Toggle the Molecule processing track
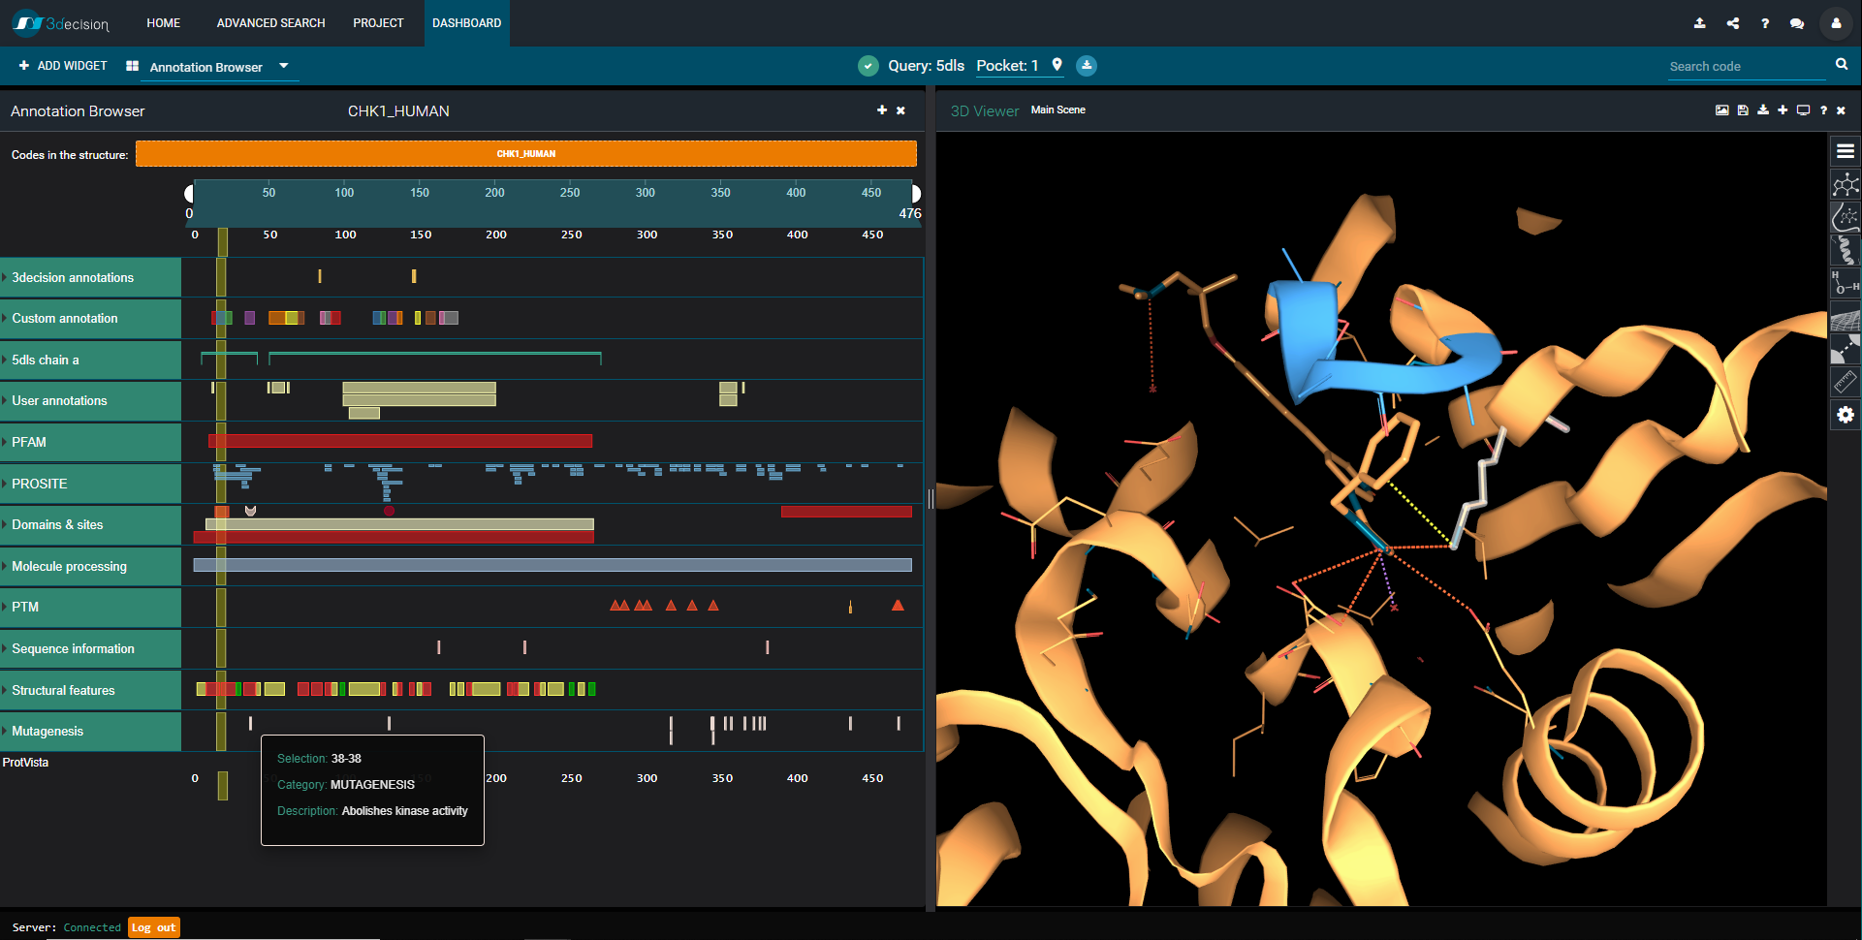 tap(68, 566)
